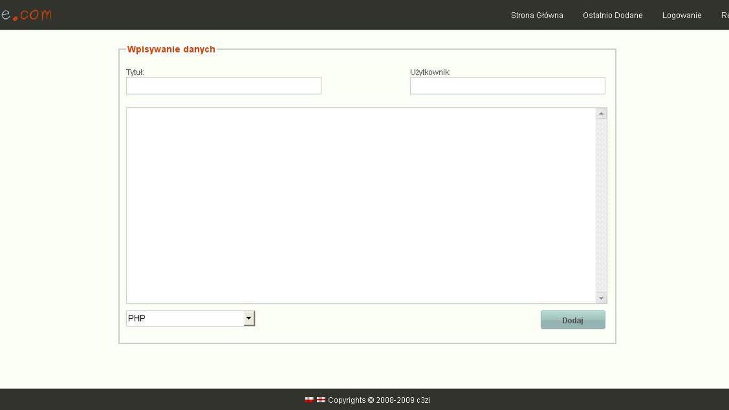Focus the Tytuł input field

[x=224, y=85]
